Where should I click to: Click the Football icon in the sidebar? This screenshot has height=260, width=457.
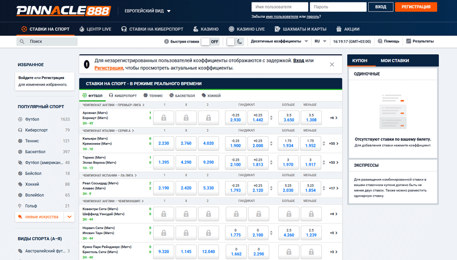pyautogui.click(x=21, y=119)
